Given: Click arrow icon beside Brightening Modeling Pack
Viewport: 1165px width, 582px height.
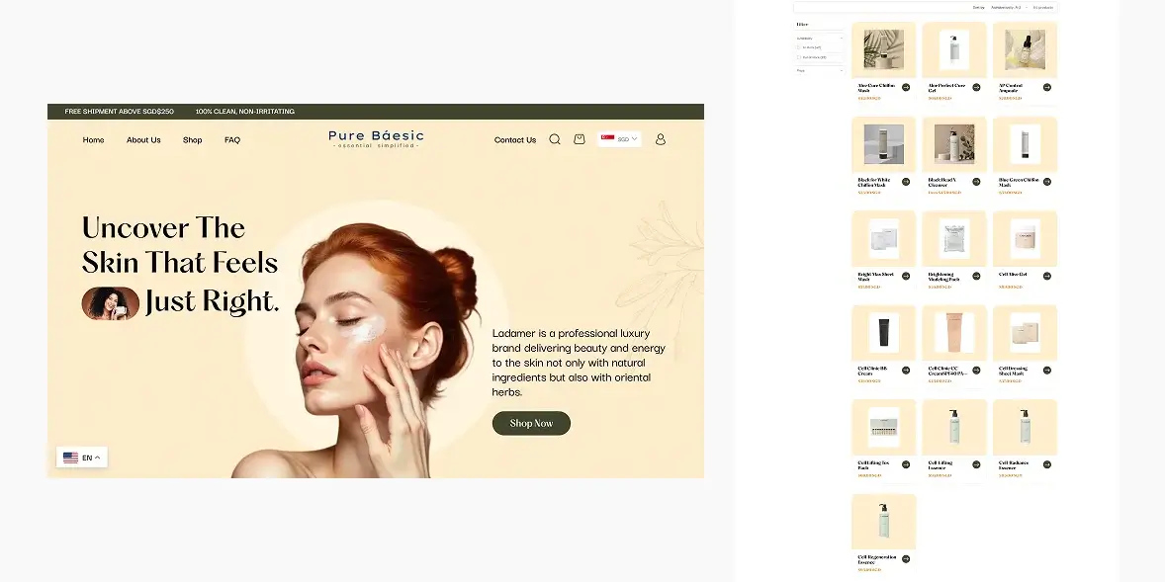Looking at the screenshot, I should point(976,276).
